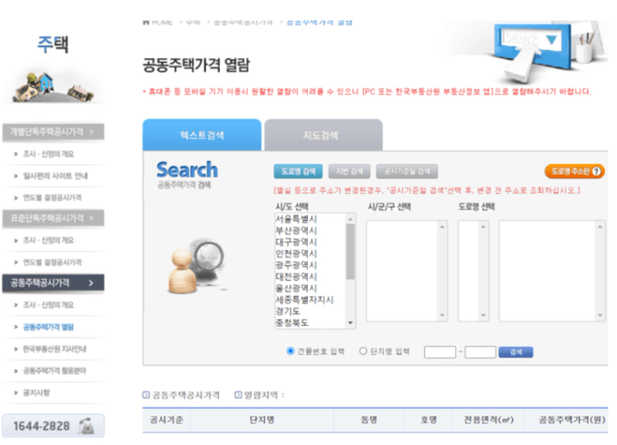Viewport: 617px width, 445px height.
Task: Choose 울산광역시 in the 시/도 list
Action: 296,288
